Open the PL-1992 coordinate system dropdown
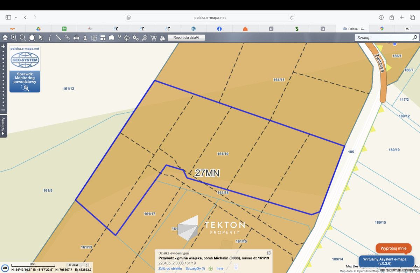 click(77, 265)
